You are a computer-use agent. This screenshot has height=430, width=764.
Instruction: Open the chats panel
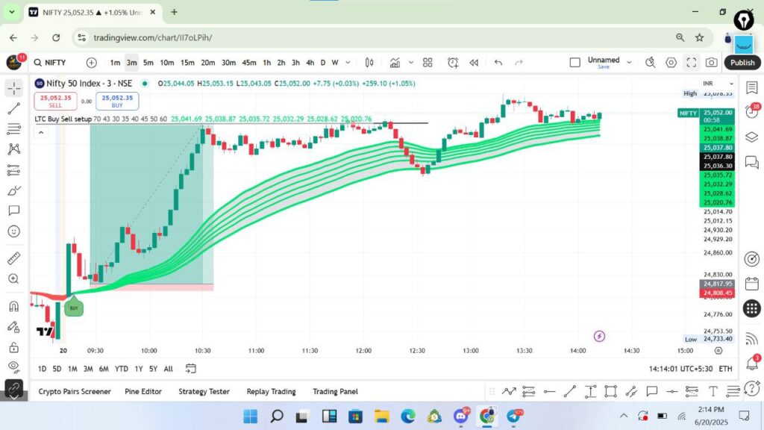click(x=752, y=162)
